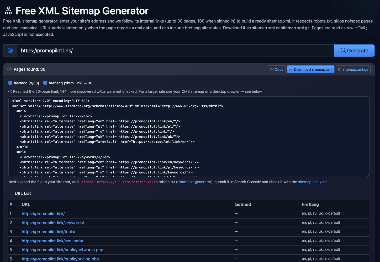The height and width of the screenshot is (262, 380).
Task: Toggle the lastmod (8/30) checkbox
Action: [10, 83]
